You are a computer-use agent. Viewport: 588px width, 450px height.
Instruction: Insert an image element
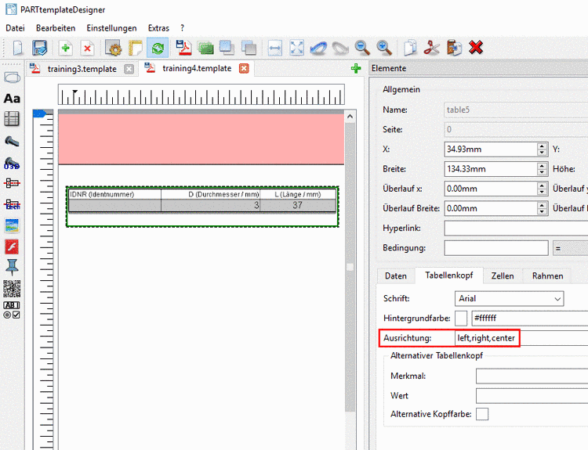(12, 225)
